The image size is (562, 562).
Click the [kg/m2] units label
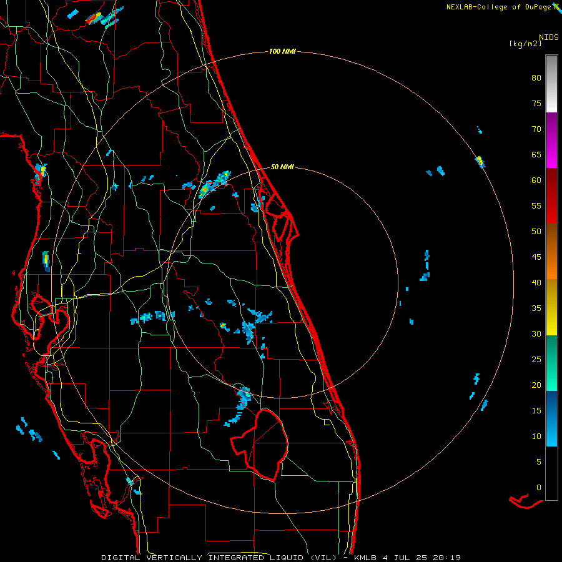pos(525,44)
